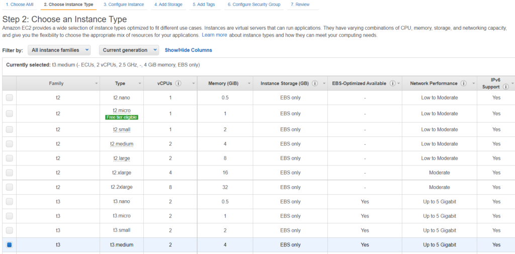Click the Show/Hide Columns link
The width and height of the screenshot is (515, 254).
[x=188, y=50]
